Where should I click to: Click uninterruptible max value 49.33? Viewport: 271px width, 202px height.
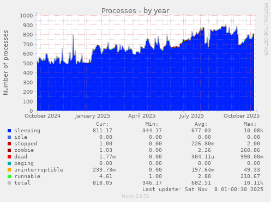pos(252,170)
